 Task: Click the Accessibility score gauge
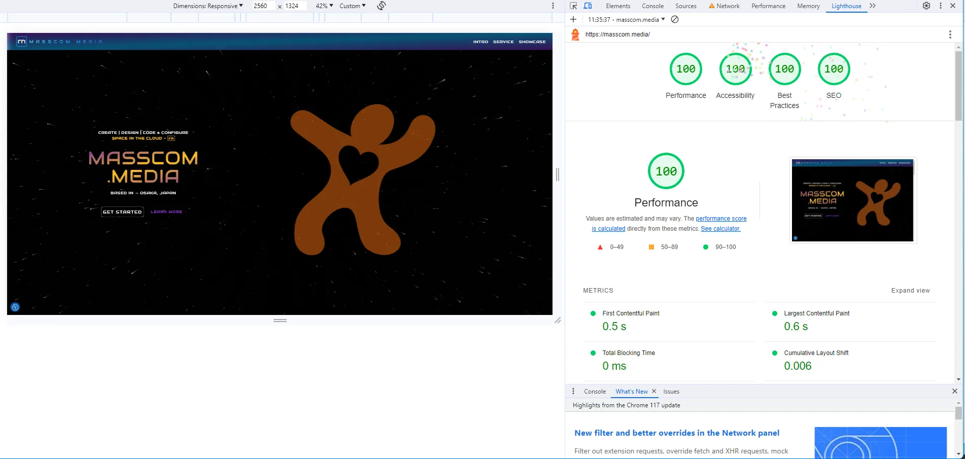(735, 69)
